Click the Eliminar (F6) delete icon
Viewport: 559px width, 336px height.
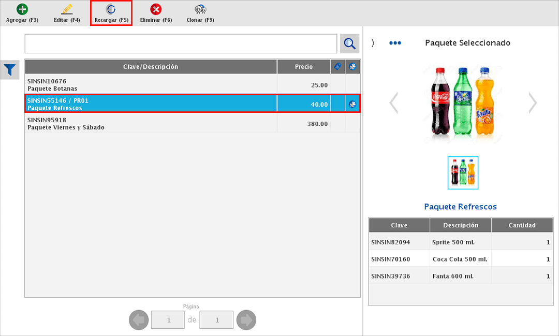coord(156,10)
